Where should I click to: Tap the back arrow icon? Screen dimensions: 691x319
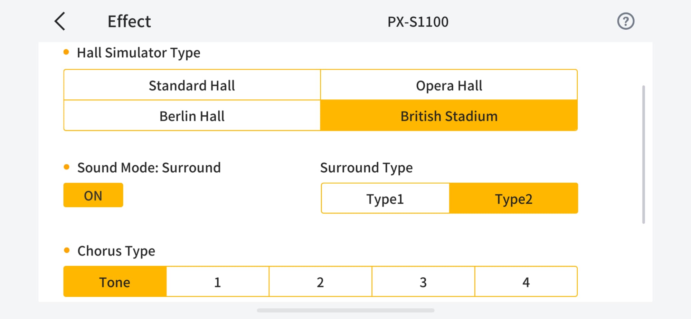[x=60, y=21]
